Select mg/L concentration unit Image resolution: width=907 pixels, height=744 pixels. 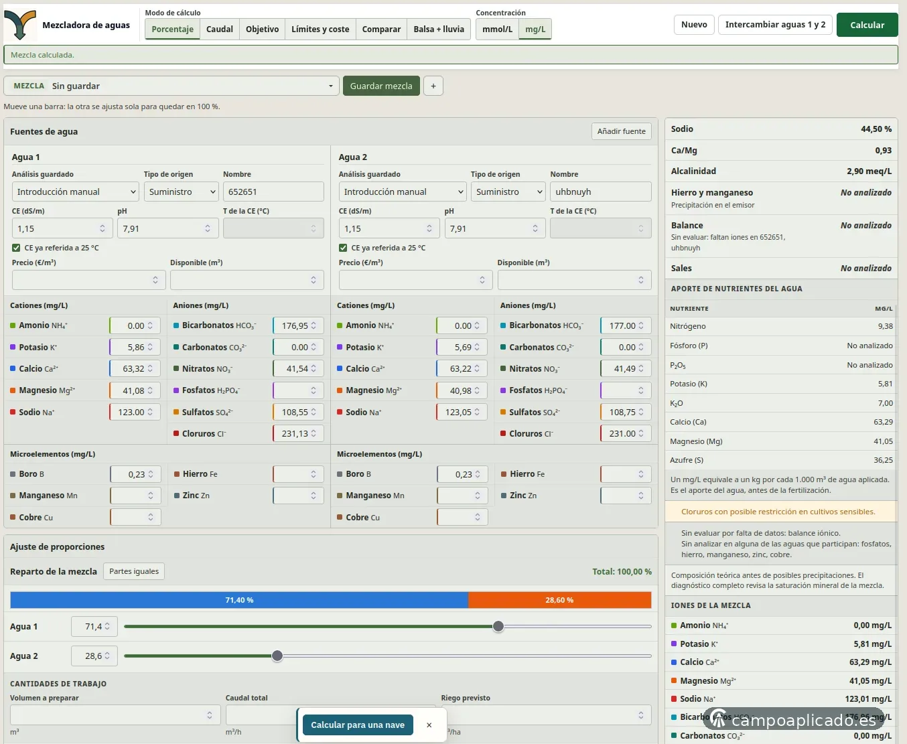pyautogui.click(x=535, y=29)
